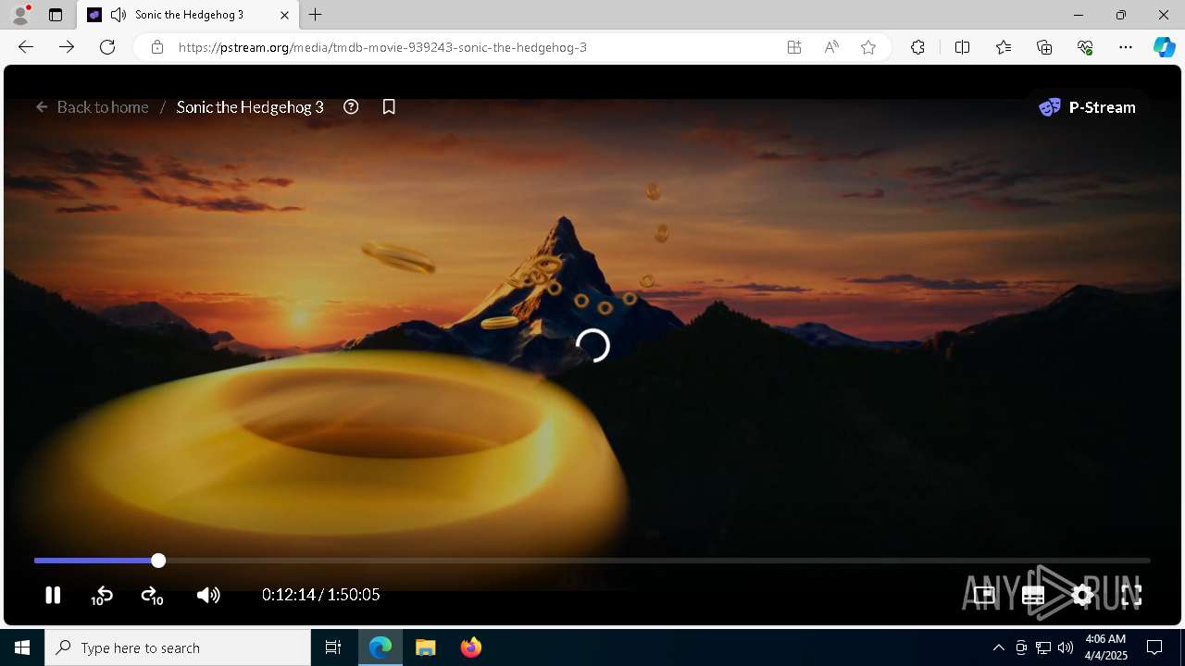This screenshot has height=666, width=1185.
Task: Bookmark Sonic the Hedgehog 3
Action: (389, 107)
